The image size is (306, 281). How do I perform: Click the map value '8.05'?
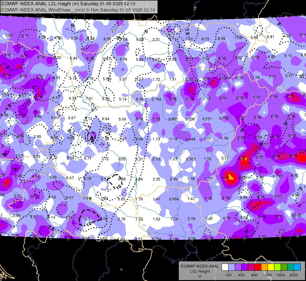(x=222, y=59)
